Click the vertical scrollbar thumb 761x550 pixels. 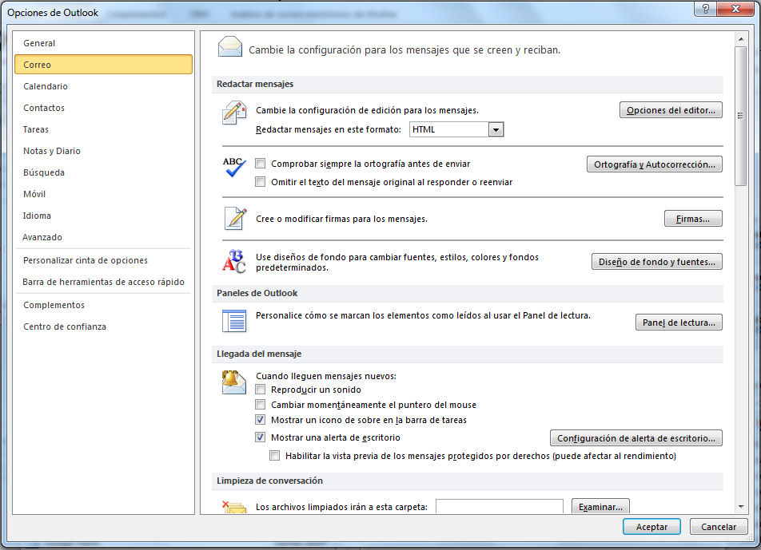click(x=740, y=117)
